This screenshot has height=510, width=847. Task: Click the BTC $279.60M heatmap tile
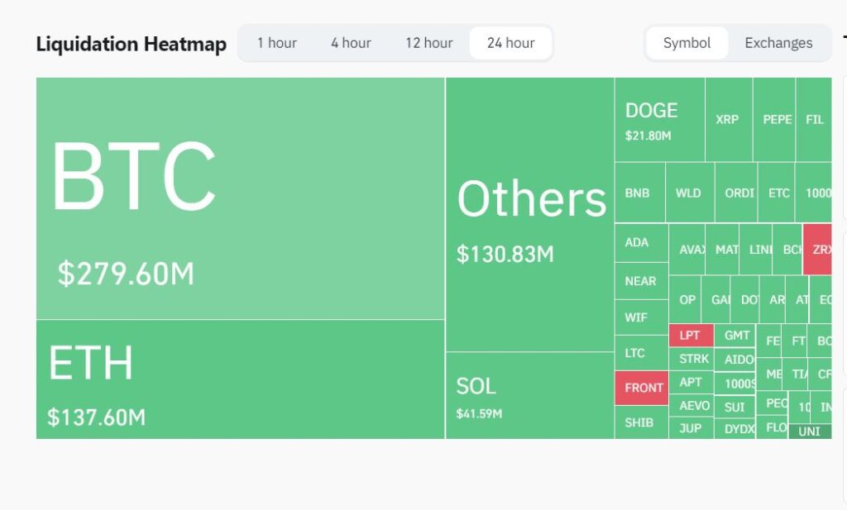pyautogui.click(x=240, y=198)
